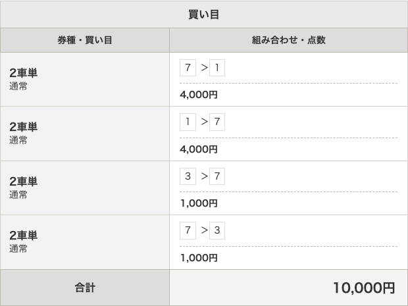Click number box 1 in first row
Screen dimensions: 408x306
(x=217, y=68)
